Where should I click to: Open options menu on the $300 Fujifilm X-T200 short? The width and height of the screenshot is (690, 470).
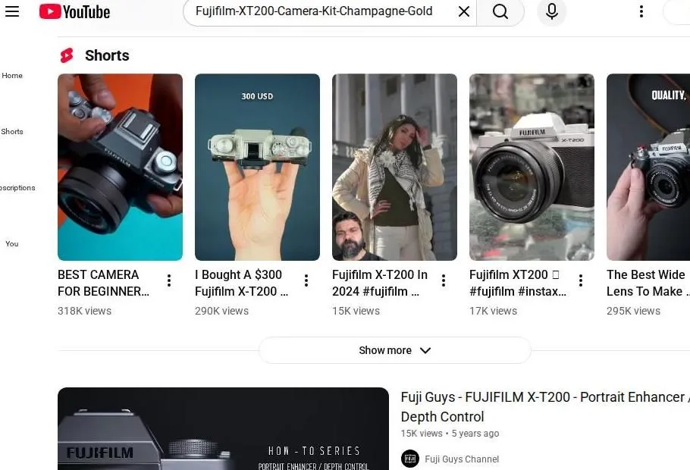coord(306,280)
